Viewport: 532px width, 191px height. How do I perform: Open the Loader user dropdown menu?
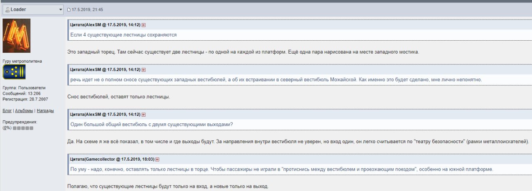tap(33, 10)
